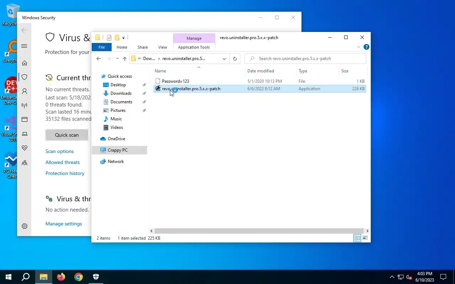Open Application Tools ribbon tab
455x284 pixels.
tap(194, 47)
